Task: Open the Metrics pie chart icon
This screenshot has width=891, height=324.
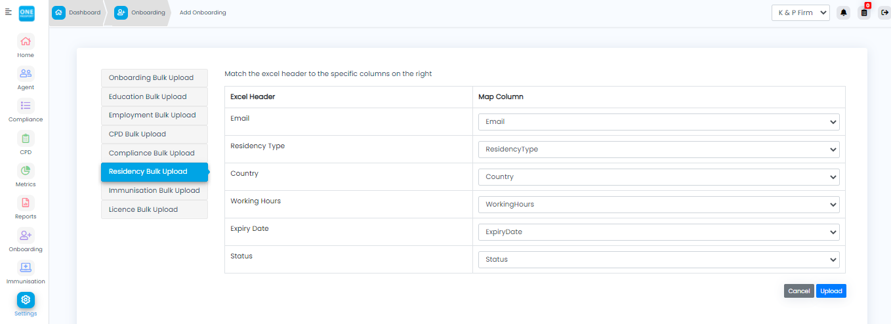Action: [26, 171]
